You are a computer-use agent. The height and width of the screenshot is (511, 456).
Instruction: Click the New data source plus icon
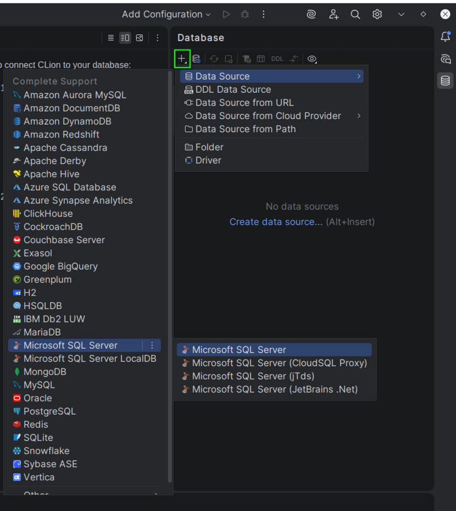(182, 59)
